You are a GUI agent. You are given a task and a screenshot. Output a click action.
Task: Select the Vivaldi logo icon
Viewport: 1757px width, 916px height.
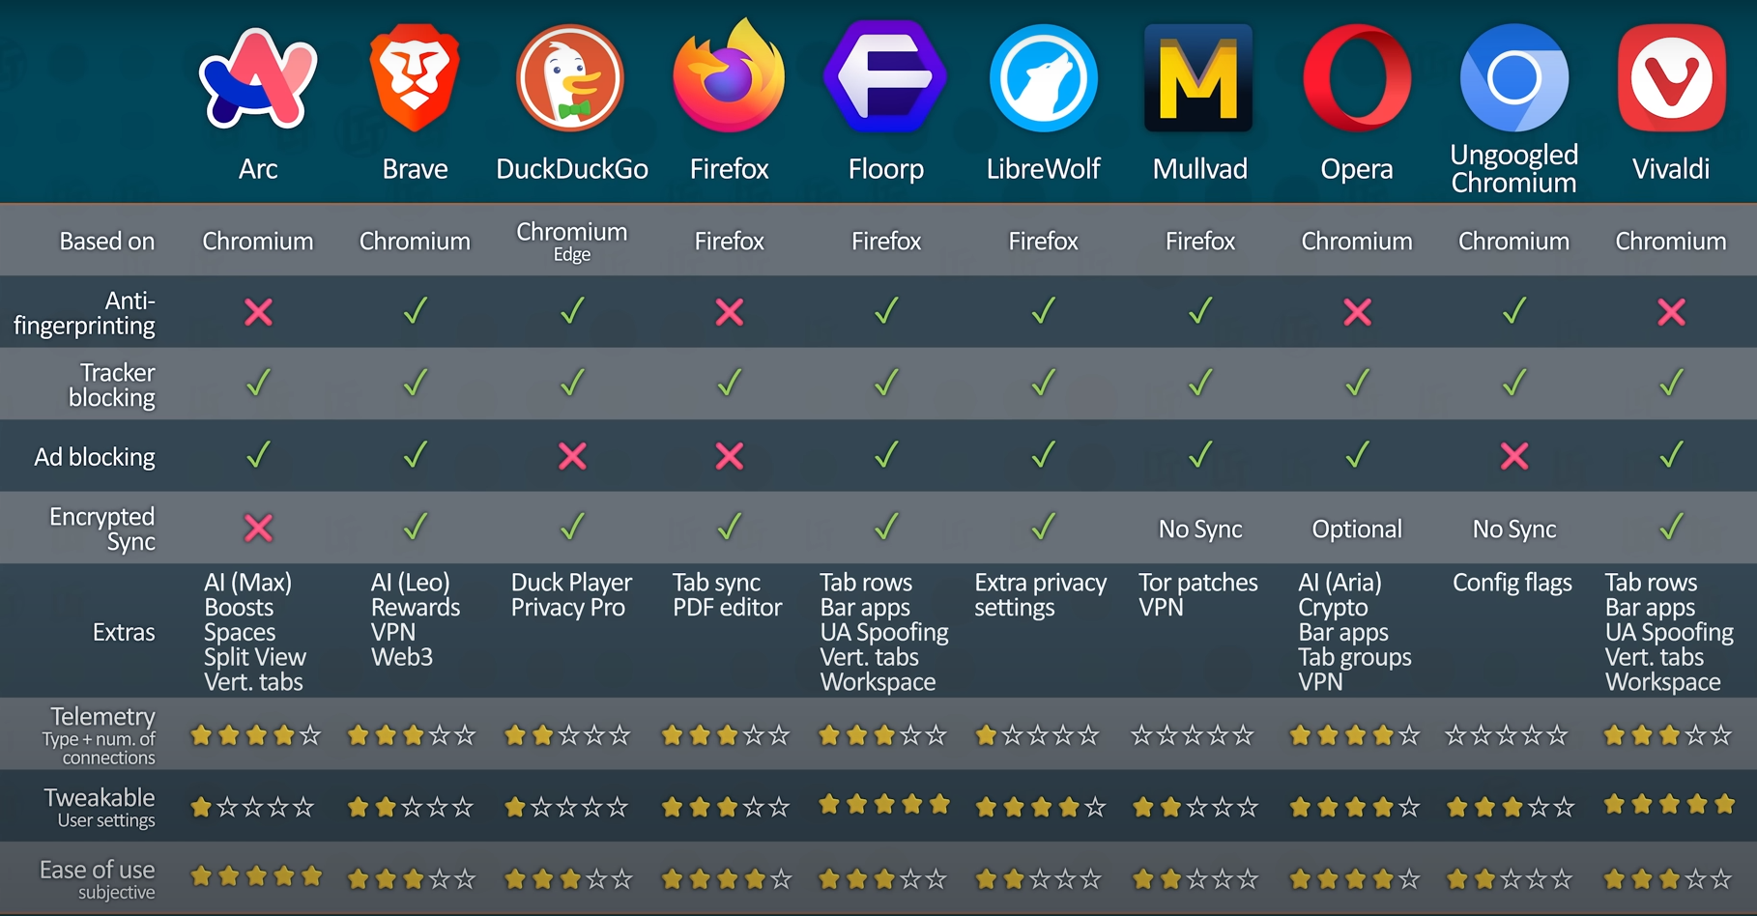[x=1671, y=78]
